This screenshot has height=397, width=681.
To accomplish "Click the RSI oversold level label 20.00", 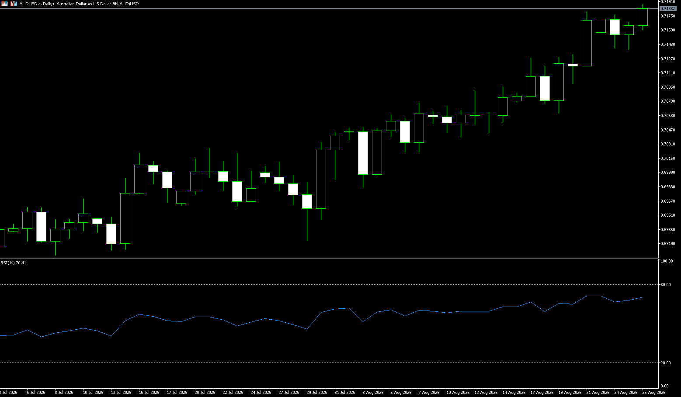I will pyautogui.click(x=666, y=363).
